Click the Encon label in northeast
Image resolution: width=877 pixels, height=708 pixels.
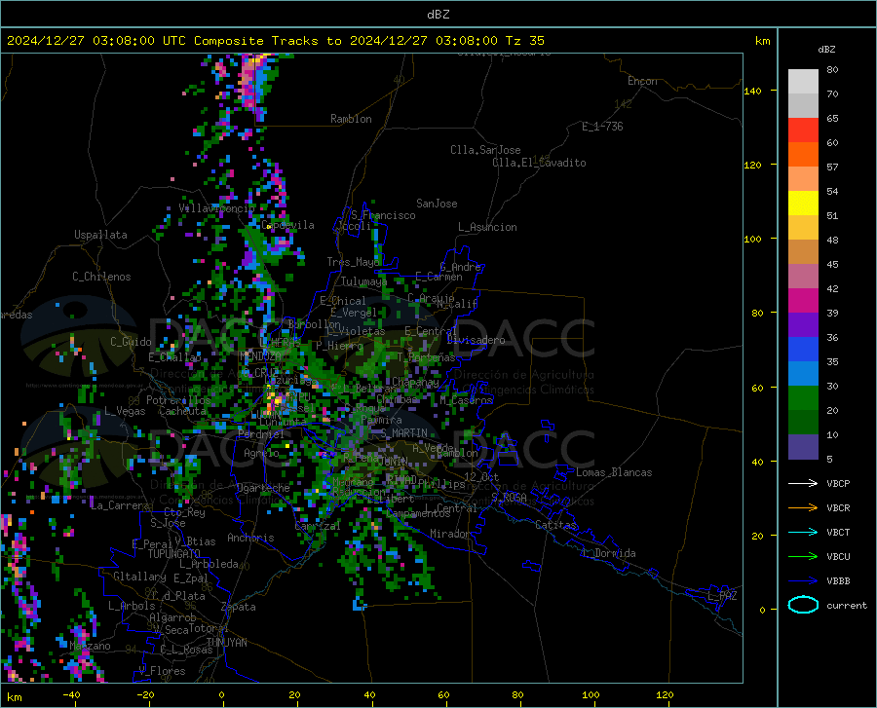[x=642, y=81]
